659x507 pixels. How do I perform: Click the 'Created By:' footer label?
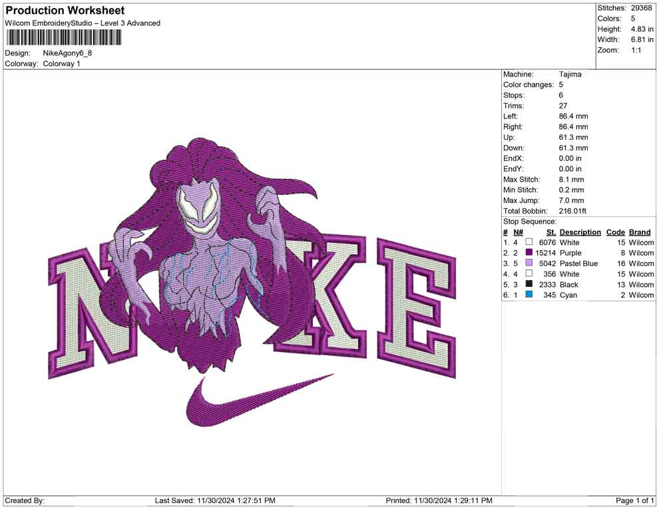click(25, 500)
